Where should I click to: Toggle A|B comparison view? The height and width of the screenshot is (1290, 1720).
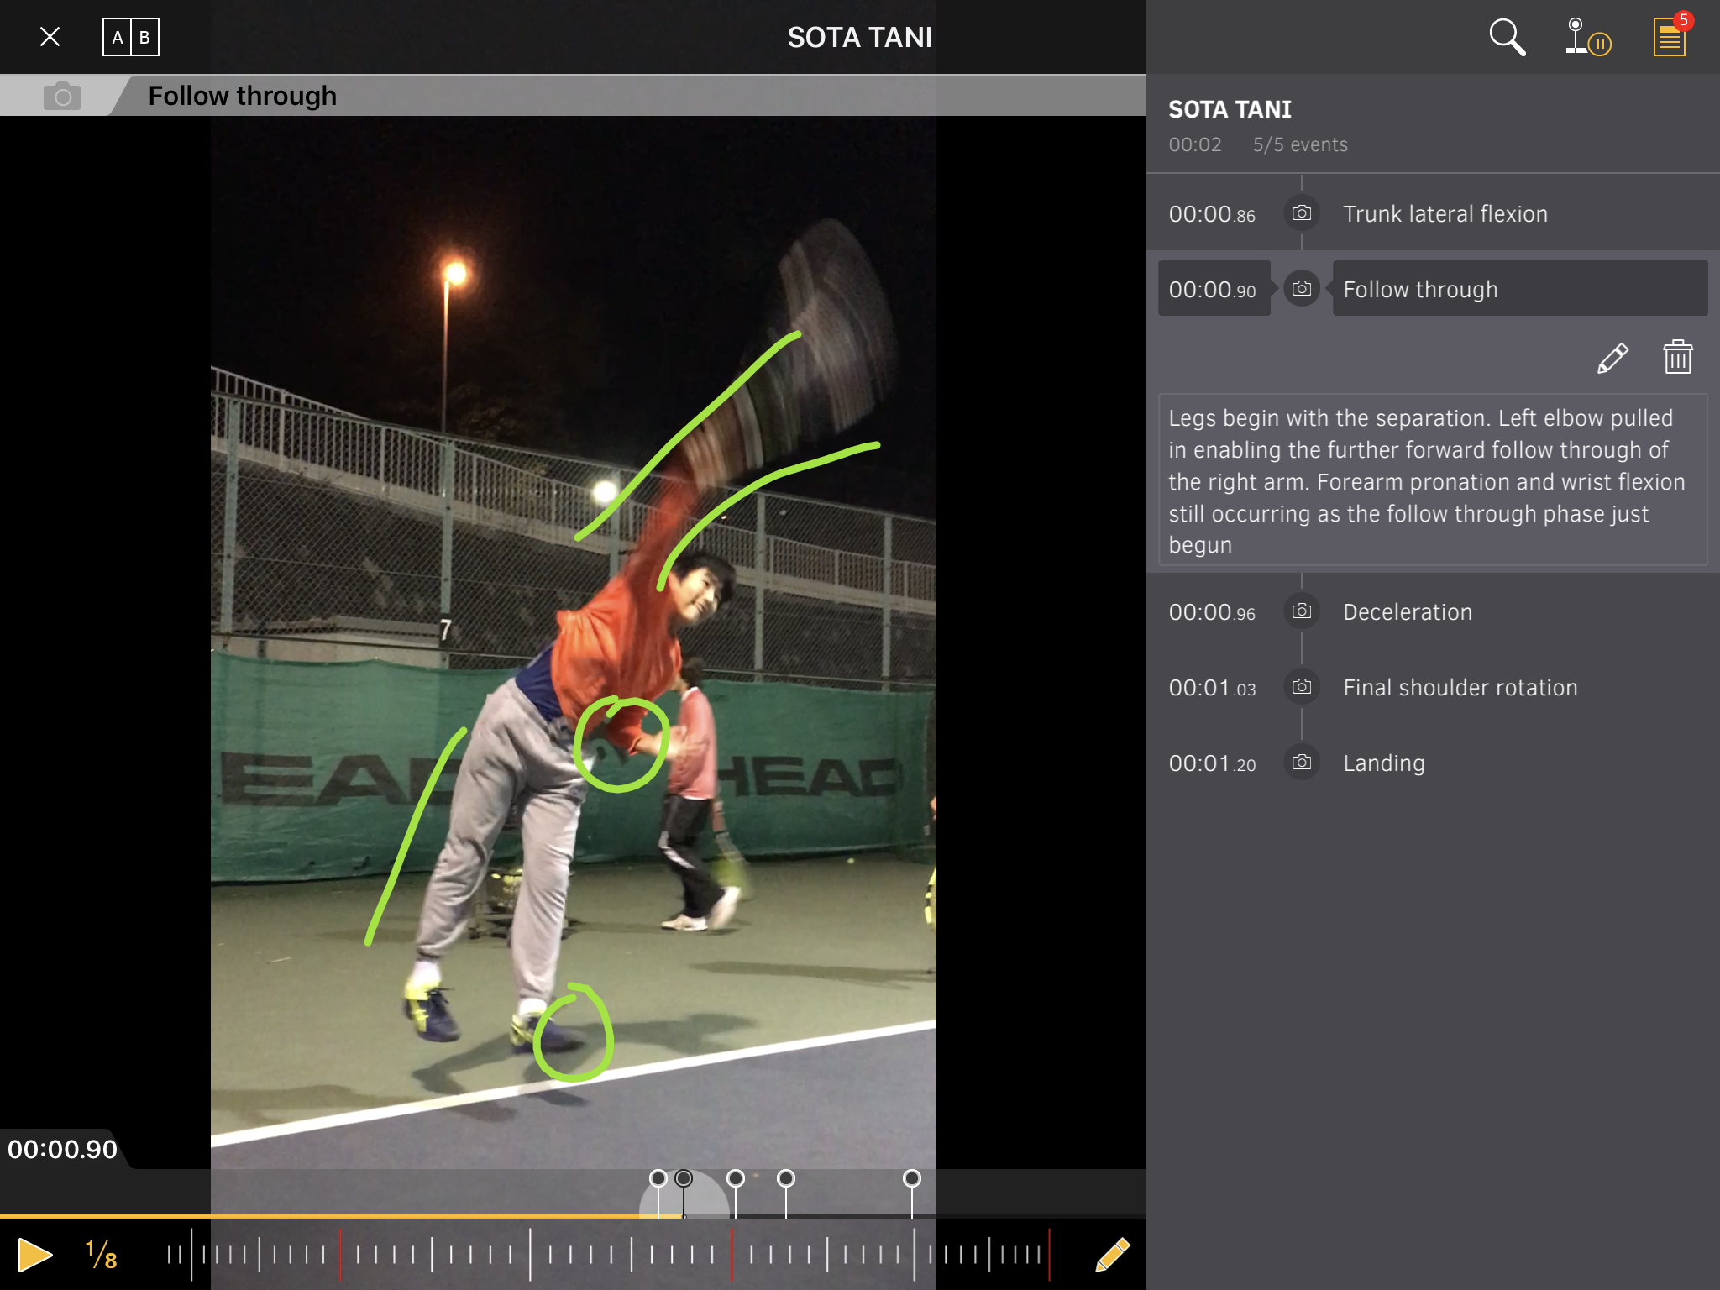(x=131, y=38)
